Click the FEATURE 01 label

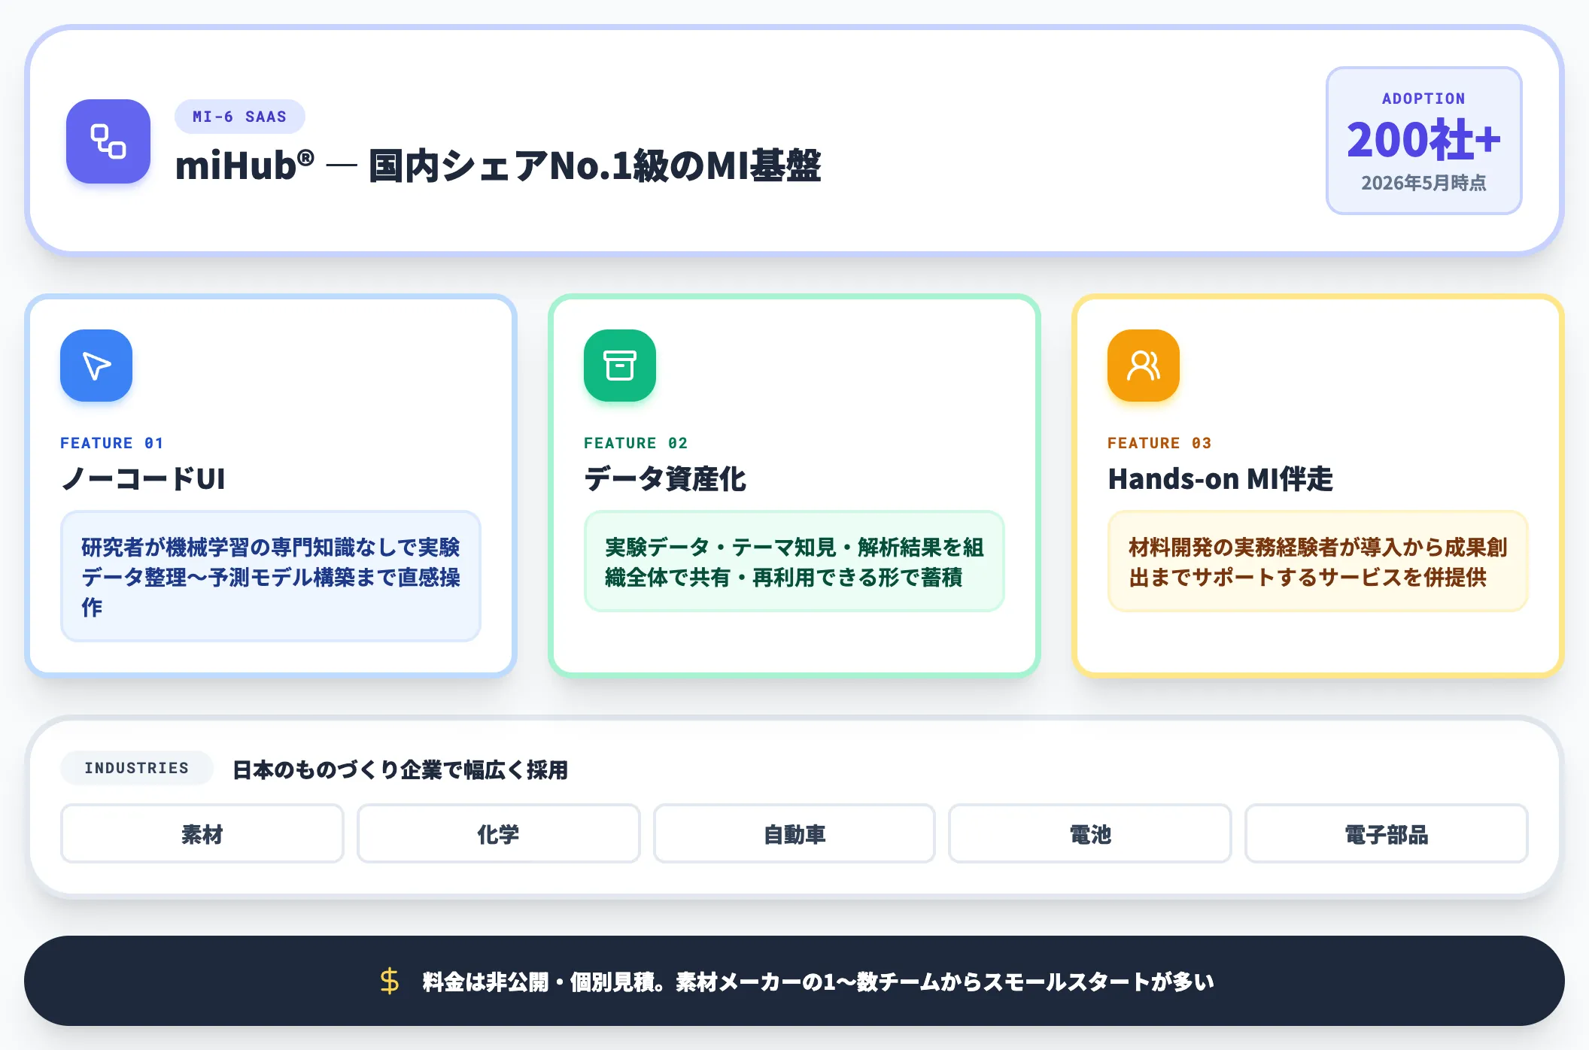pyautogui.click(x=112, y=443)
